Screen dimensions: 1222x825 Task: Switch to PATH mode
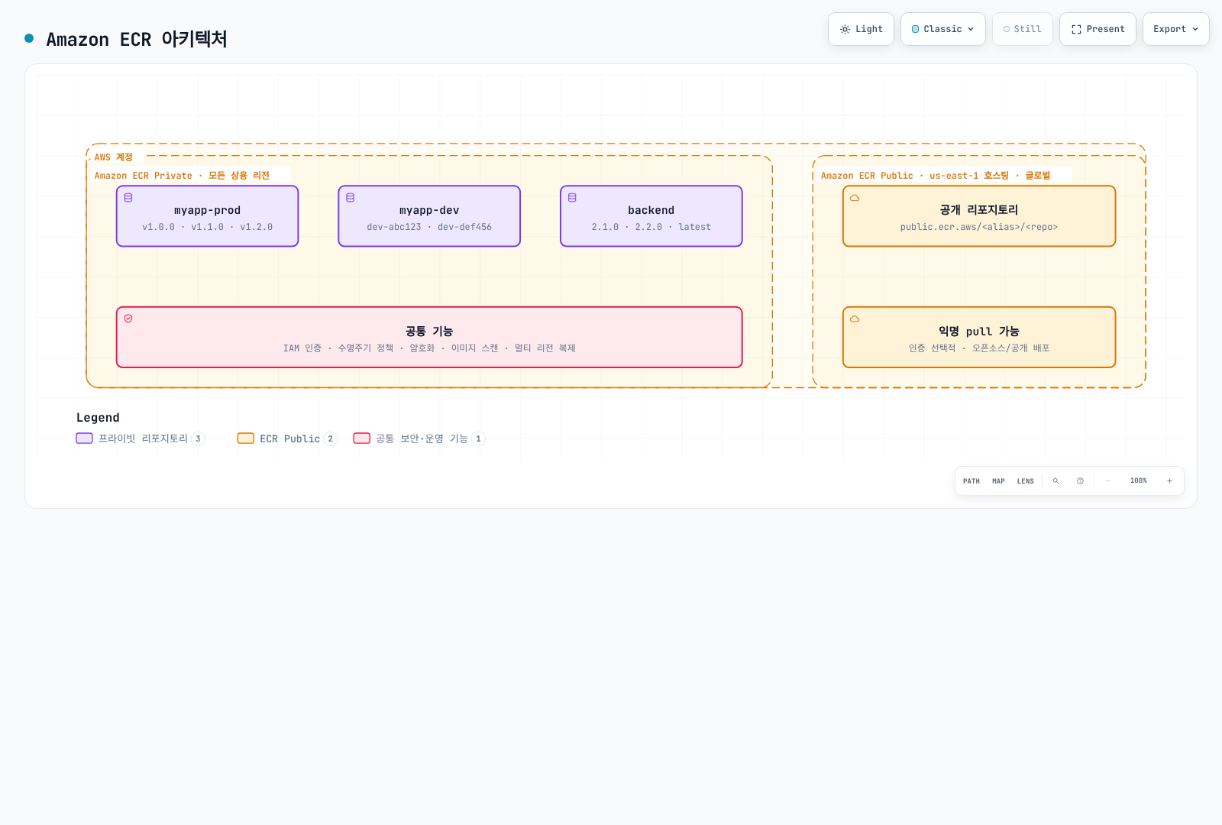click(971, 481)
